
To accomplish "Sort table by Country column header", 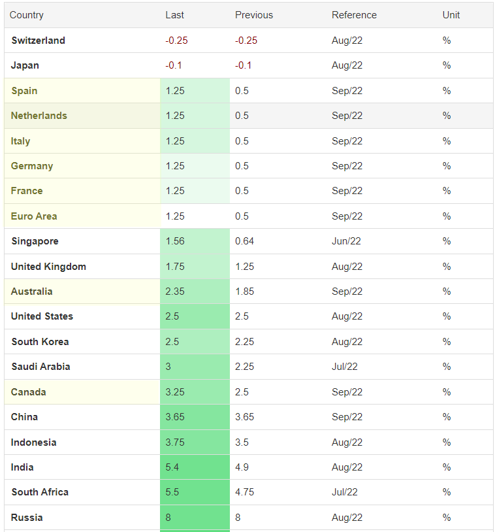I will tap(26, 15).
